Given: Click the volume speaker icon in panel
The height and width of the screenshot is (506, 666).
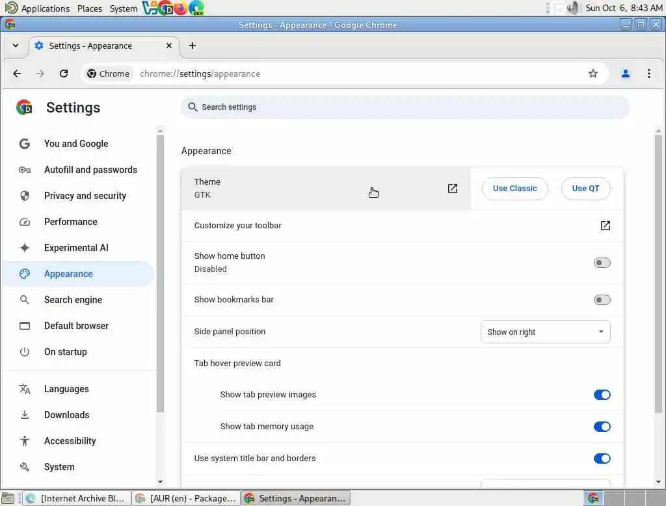Looking at the screenshot, I should coord(572,8).
